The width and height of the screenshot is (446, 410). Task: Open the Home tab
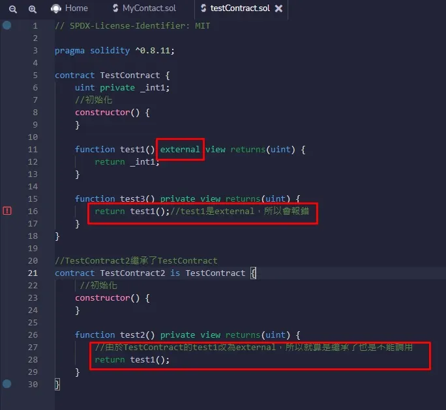pos(69,8)
